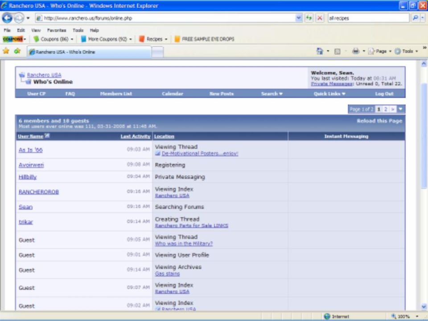Open the forum Search dropdown

[x=272, y=93]
